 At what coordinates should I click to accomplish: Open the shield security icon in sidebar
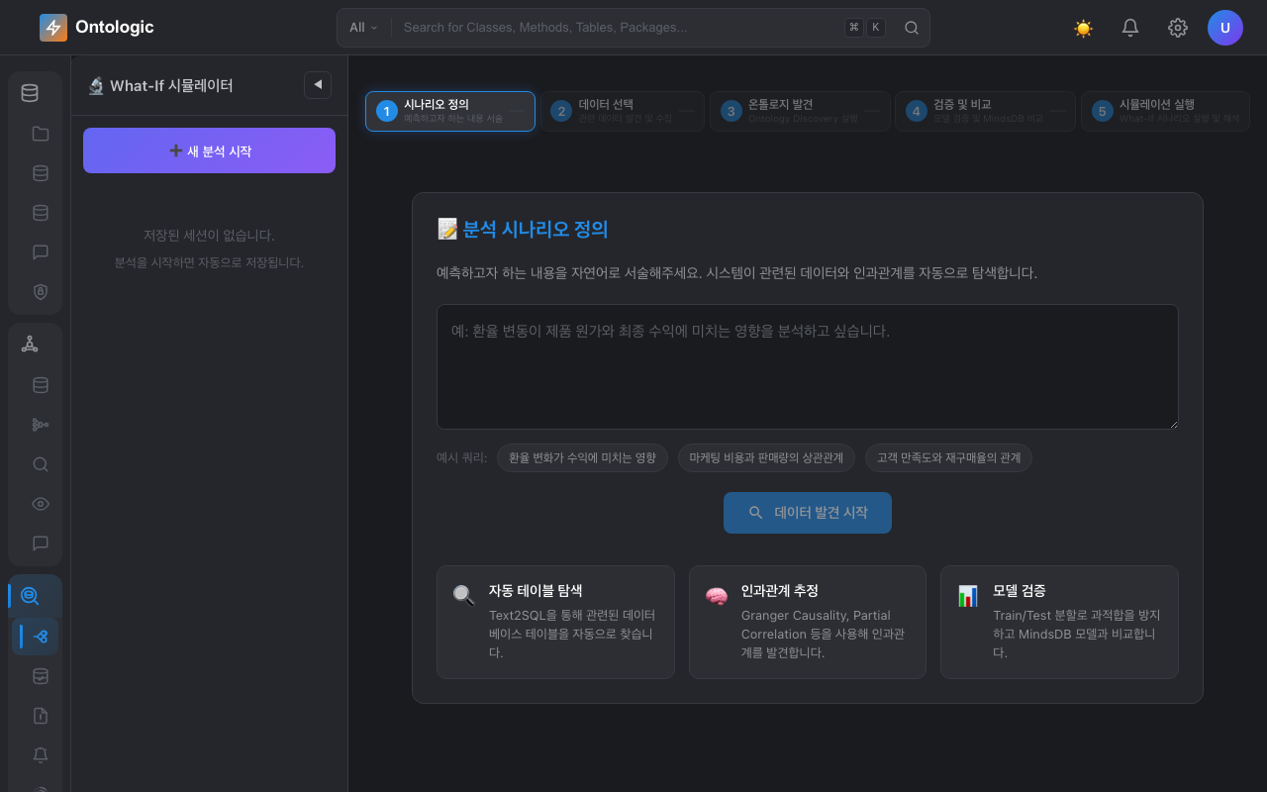point(41,291)
